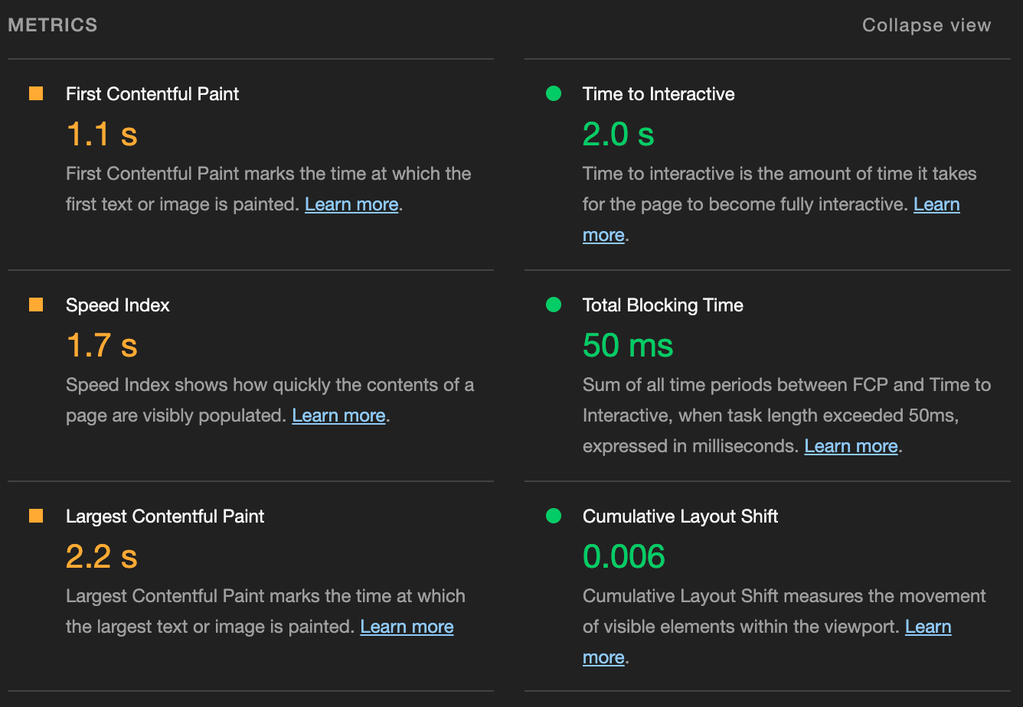The height and width of the screenshot is (707, 1023).
Task: Open Learn more for Speed Index
Action: click(338, 415)
